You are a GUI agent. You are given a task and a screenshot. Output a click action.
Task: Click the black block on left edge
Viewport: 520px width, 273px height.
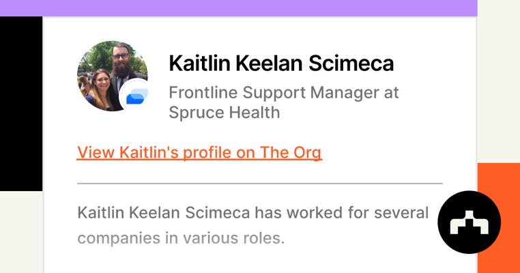tap(20, 104)
